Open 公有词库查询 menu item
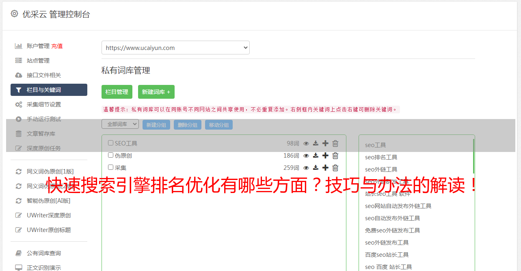Image resolution: width=521 pixels, height=271 pixels. pyautogui.click(x=44, y=253)
